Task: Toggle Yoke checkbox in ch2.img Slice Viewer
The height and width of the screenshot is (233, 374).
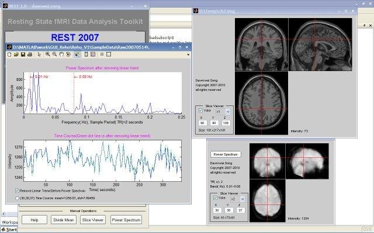Action: pyautogui.click(x=200, y=111)
